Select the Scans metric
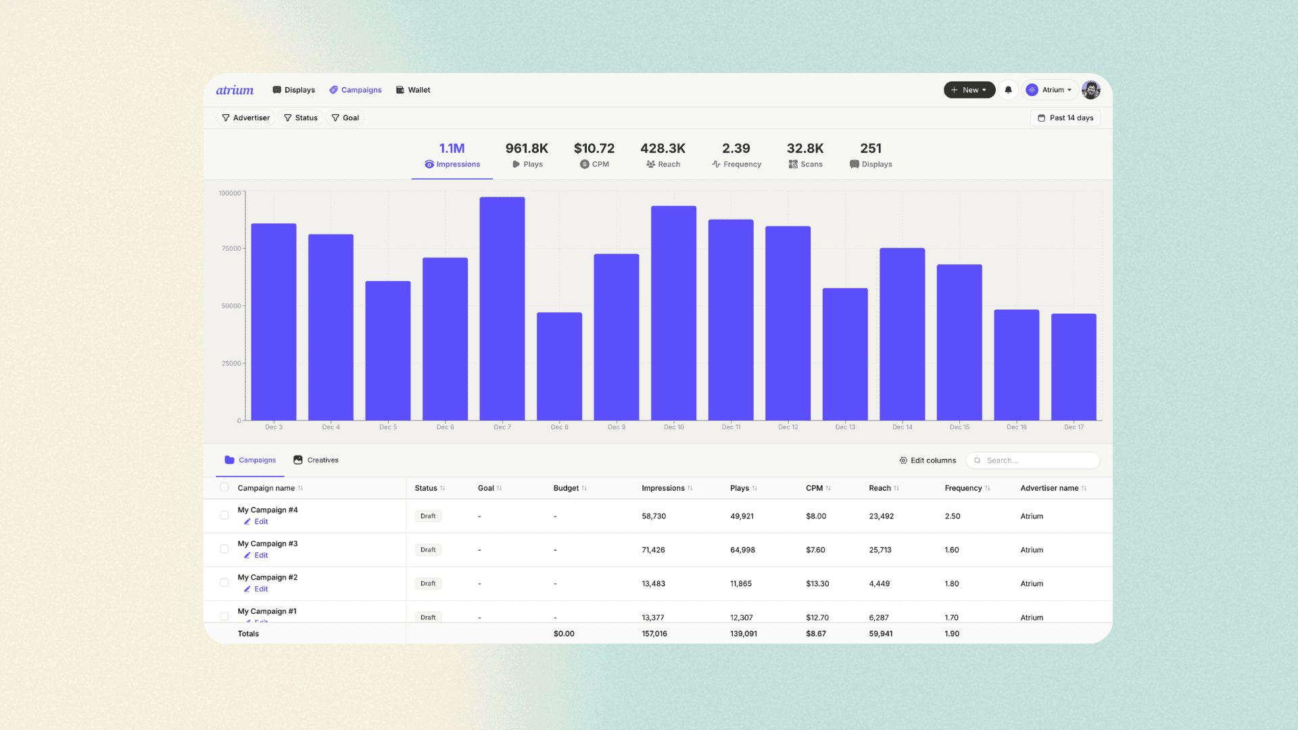This screenshot has height=730, width=1298. (x=804, y=155)
